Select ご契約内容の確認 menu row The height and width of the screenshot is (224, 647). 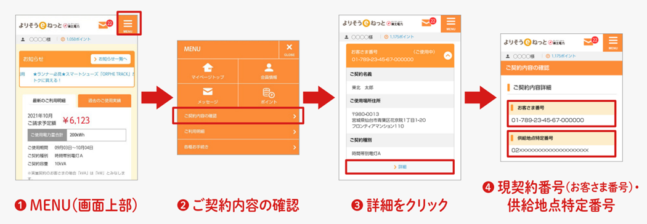point(238,116)
